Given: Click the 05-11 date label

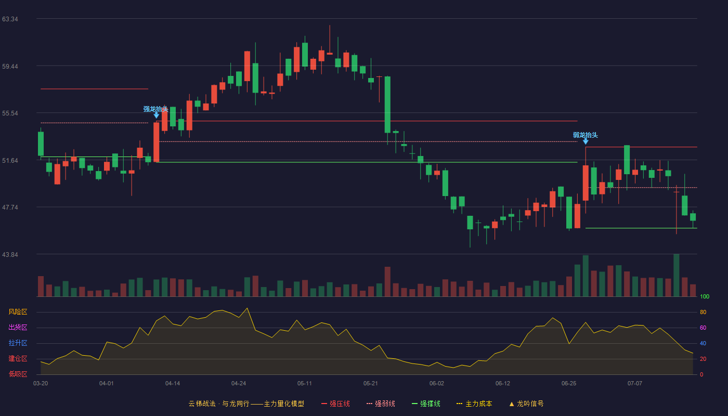Looking at the screenshot, I should coord(305,383).
